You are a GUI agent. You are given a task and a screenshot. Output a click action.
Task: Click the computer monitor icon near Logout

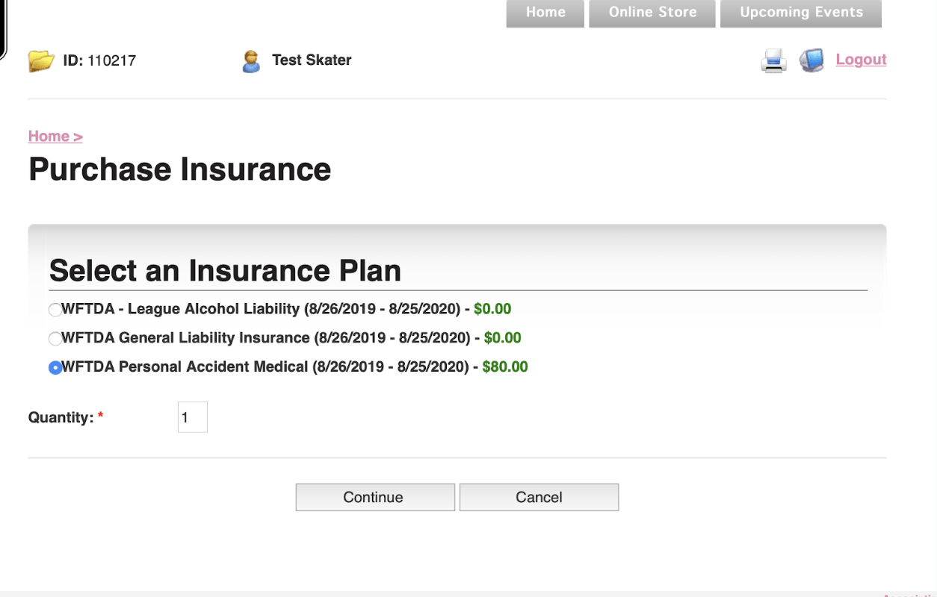811,60
